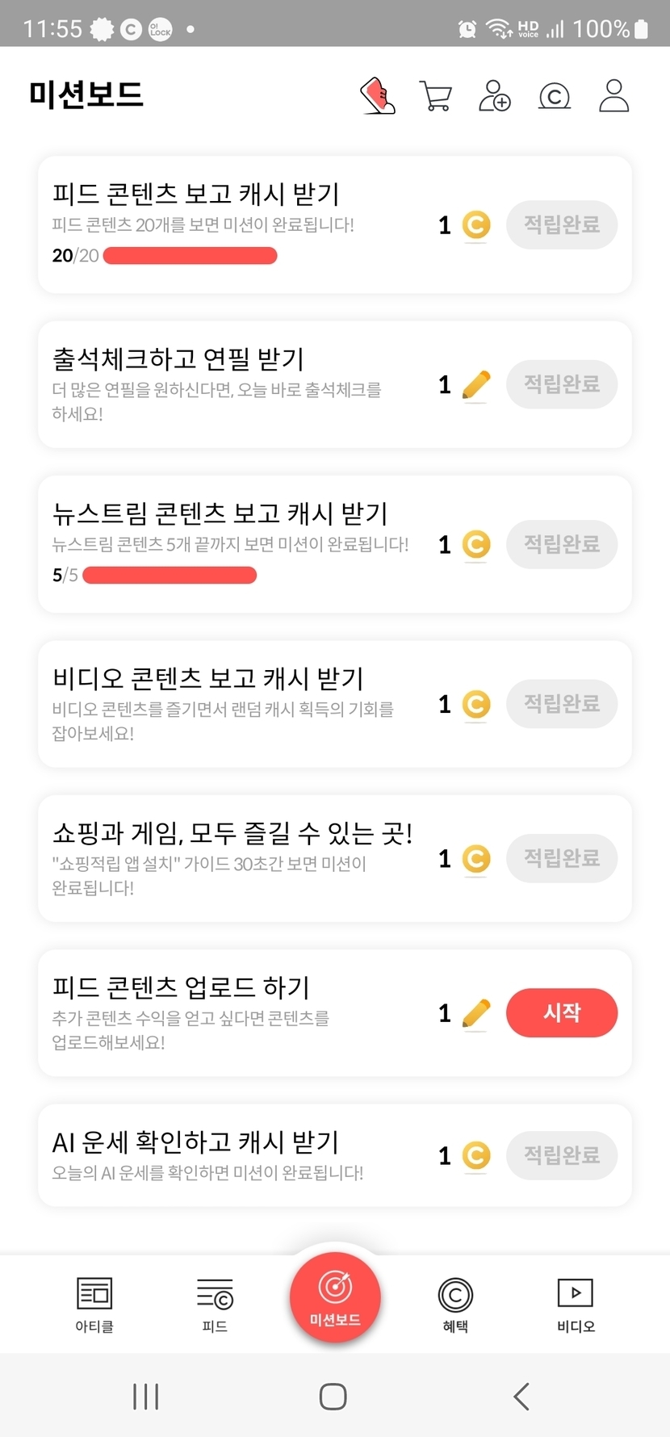Viewport: 670px width, 1437px height.
Task: Tap the invite friend icon
Action: click(494, 96)
